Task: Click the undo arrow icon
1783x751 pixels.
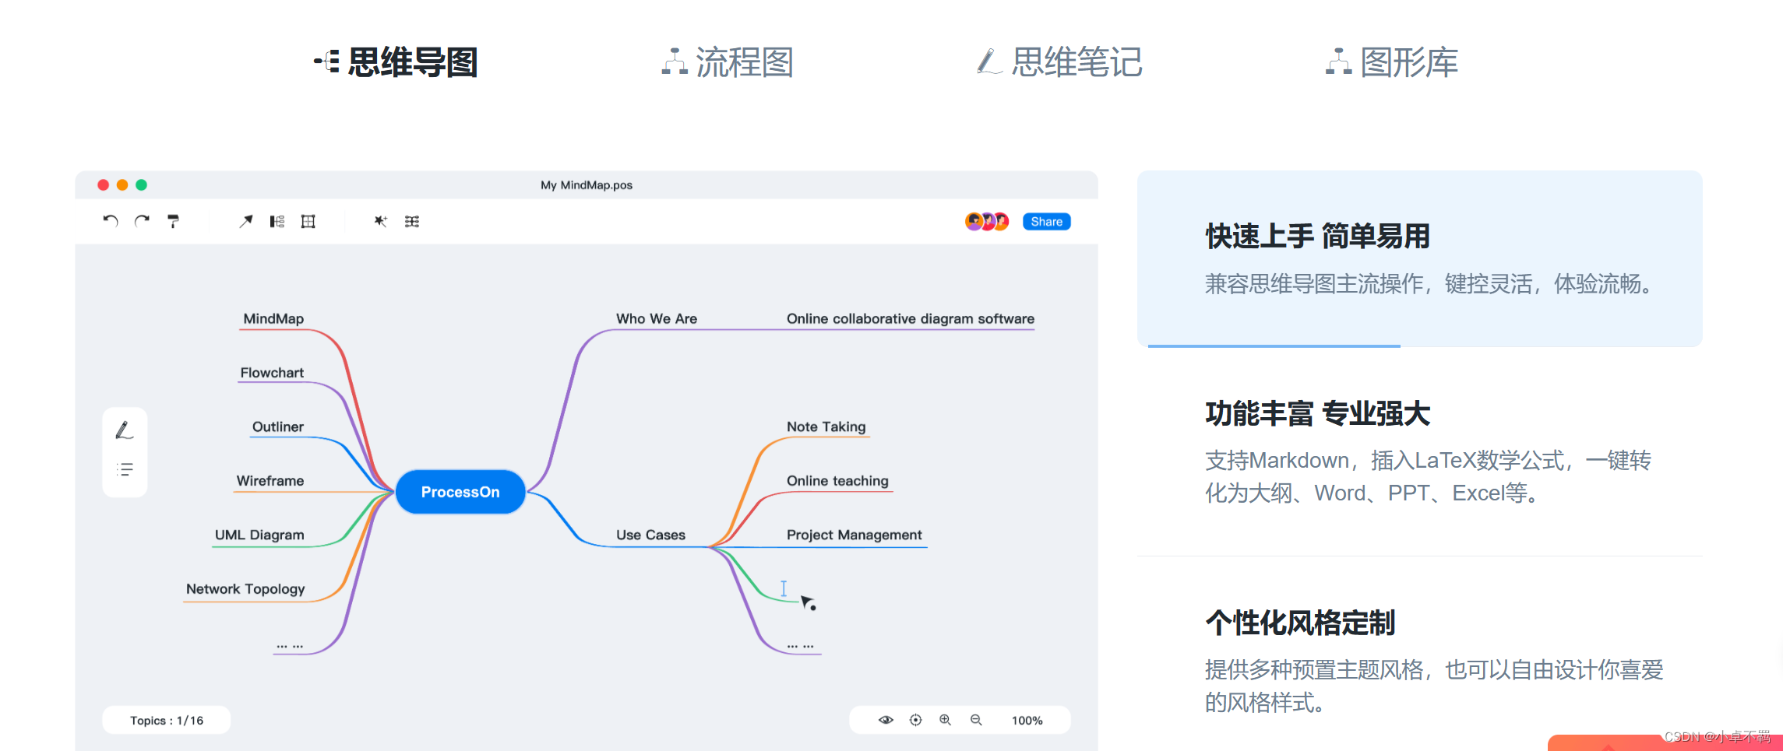Action: (x=111, y=221)
